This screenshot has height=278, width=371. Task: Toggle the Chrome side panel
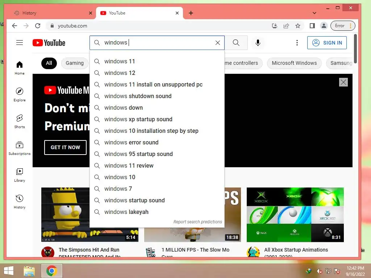tap(312, 26)
